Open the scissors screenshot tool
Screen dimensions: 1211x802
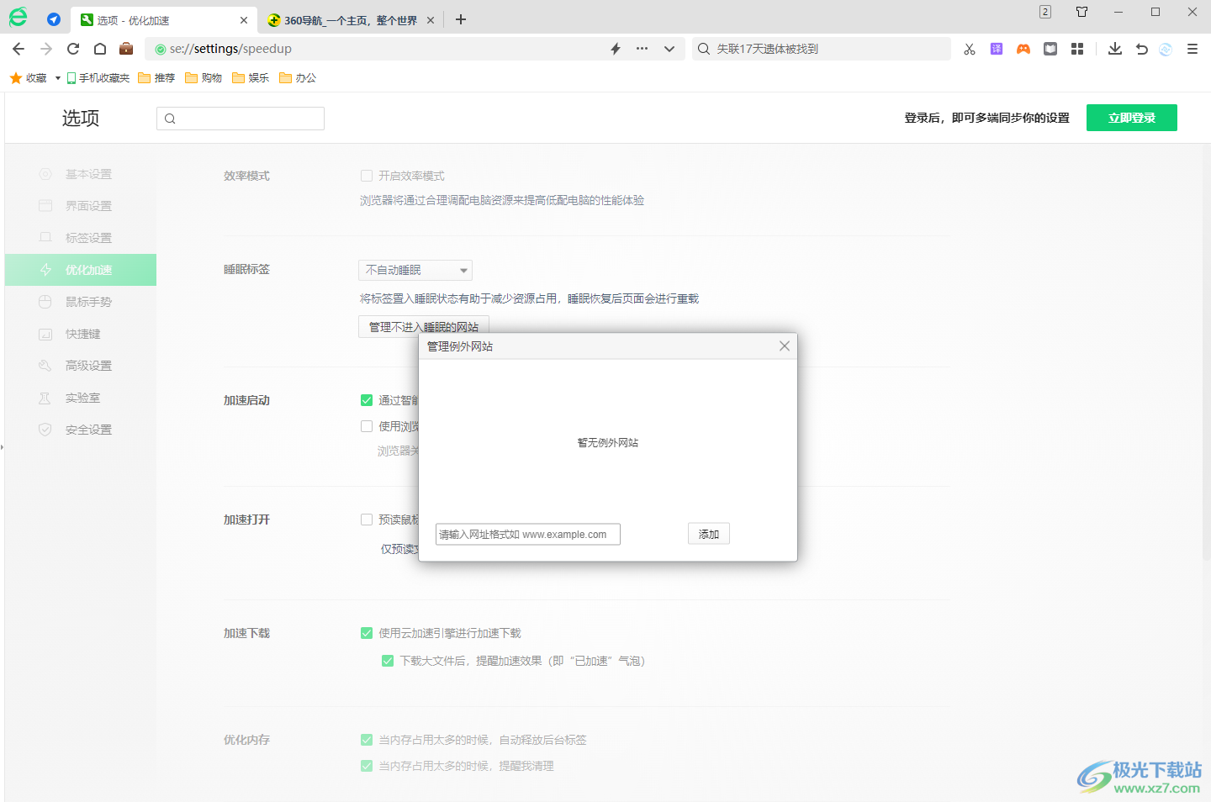[970, 49]
